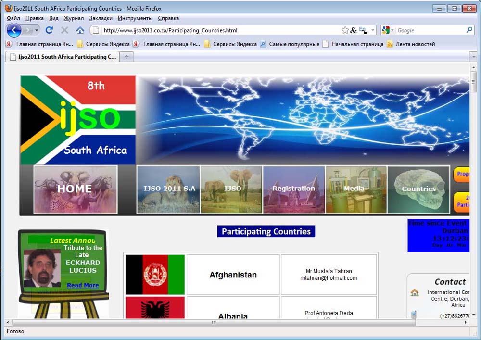
Task: Click the horizontal scrollbar right arrow
Action: 466,322
